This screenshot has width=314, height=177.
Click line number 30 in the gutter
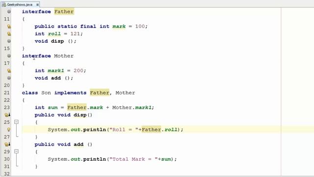[6, 159]
